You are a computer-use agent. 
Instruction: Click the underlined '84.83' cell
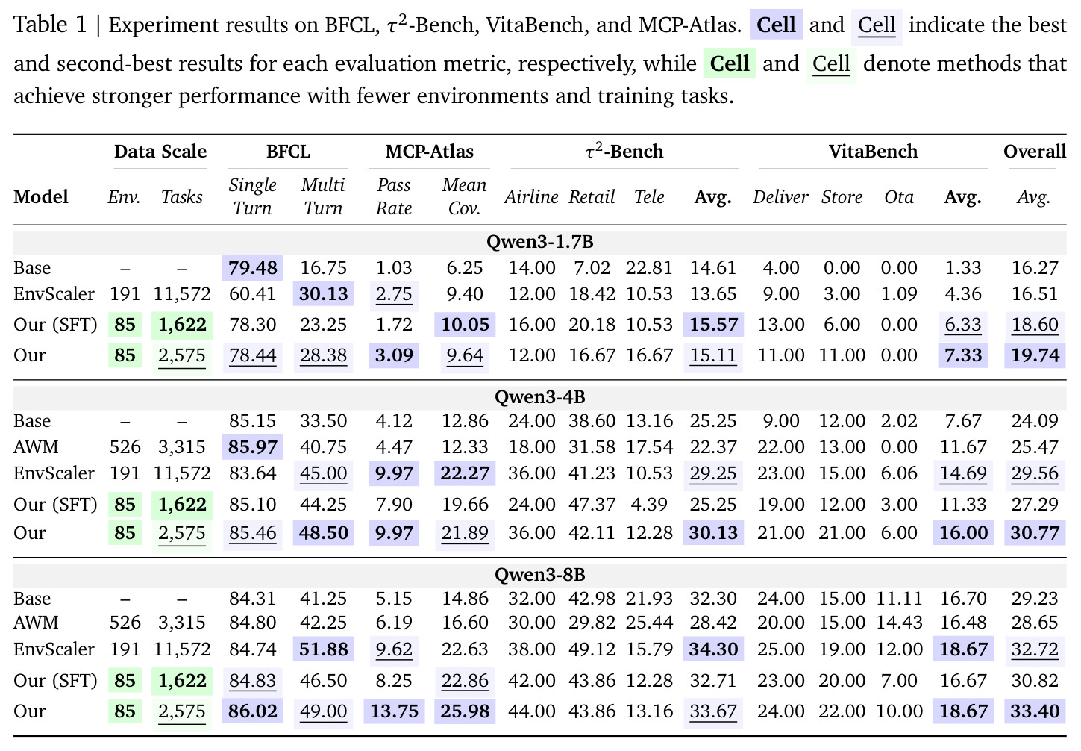pyautogui.click(x=253, y=681)
